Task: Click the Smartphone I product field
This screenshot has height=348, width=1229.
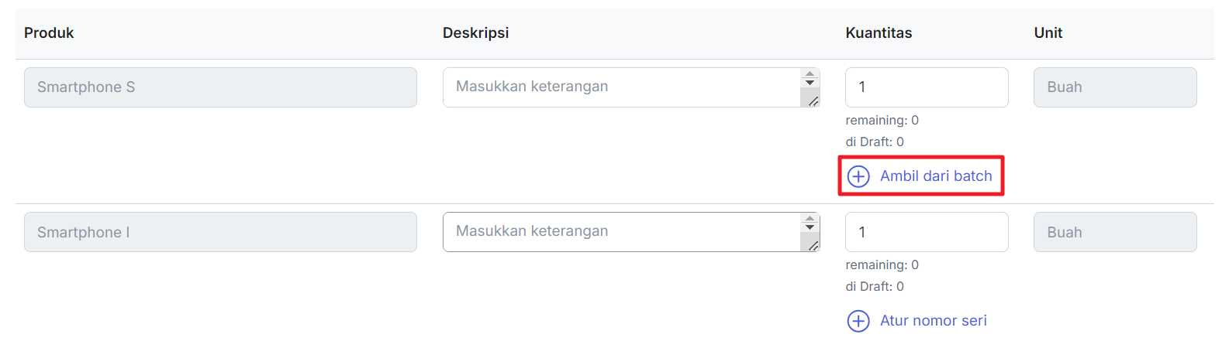Action: click(220, 232)
